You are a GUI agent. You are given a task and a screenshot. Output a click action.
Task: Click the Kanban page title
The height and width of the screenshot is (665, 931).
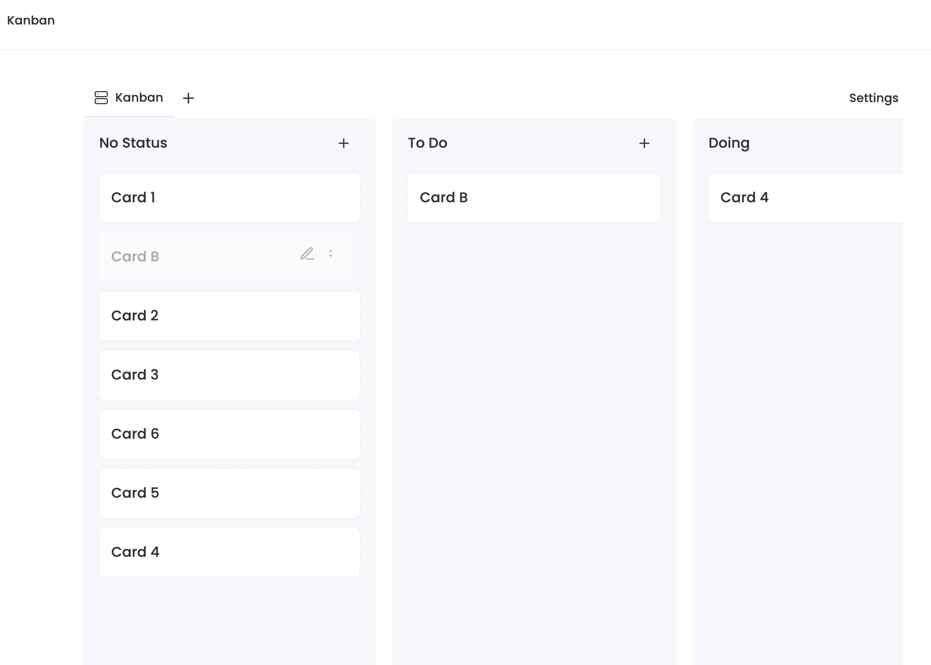point(31,21)
